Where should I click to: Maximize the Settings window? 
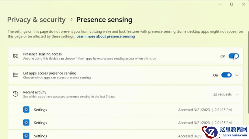232,4
